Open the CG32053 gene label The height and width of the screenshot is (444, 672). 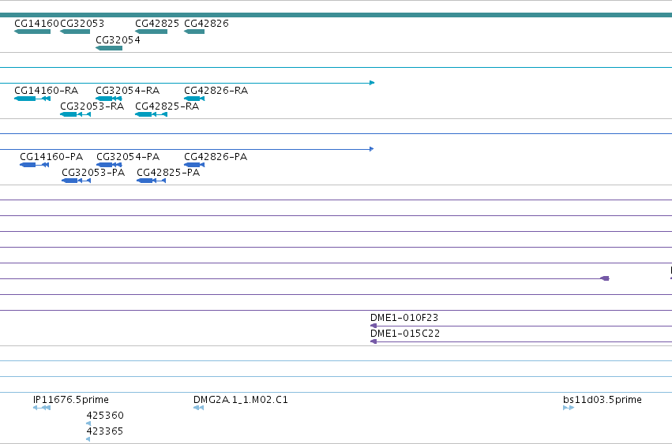point(82,24)
